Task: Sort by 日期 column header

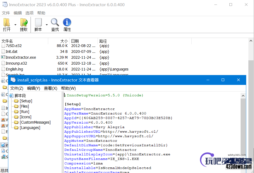Action: pyautogui.click(x=84, y=41)
